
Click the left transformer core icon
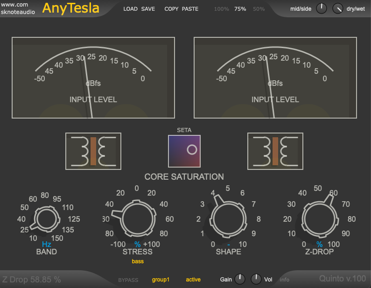click(93, 151)
